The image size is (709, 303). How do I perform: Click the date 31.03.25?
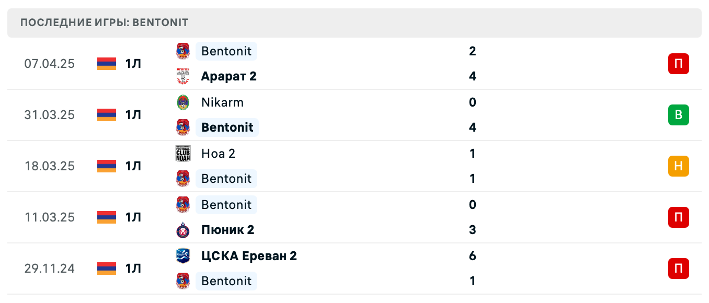tap(50, 115)
